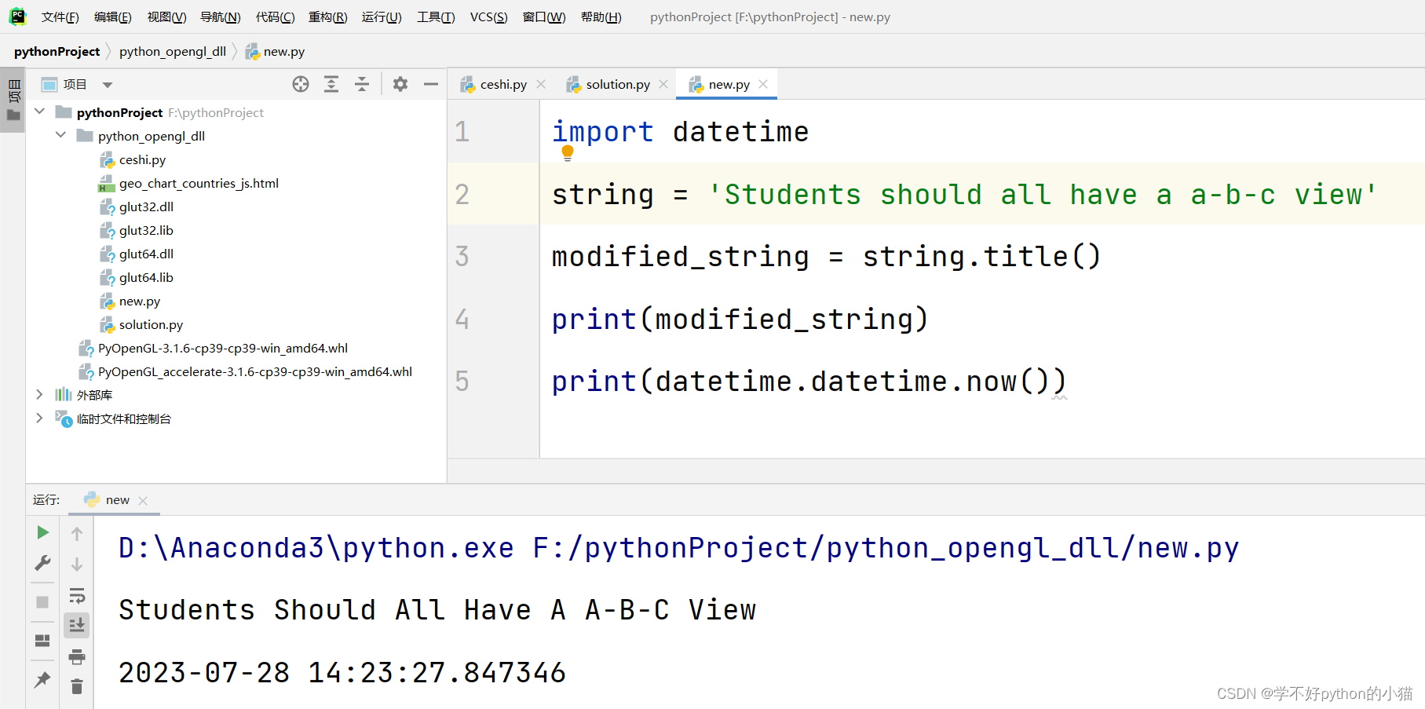This screenshot has width=1425, height=709.
Task: Toggle scroll to end in console
Action: tap(76, 624)
